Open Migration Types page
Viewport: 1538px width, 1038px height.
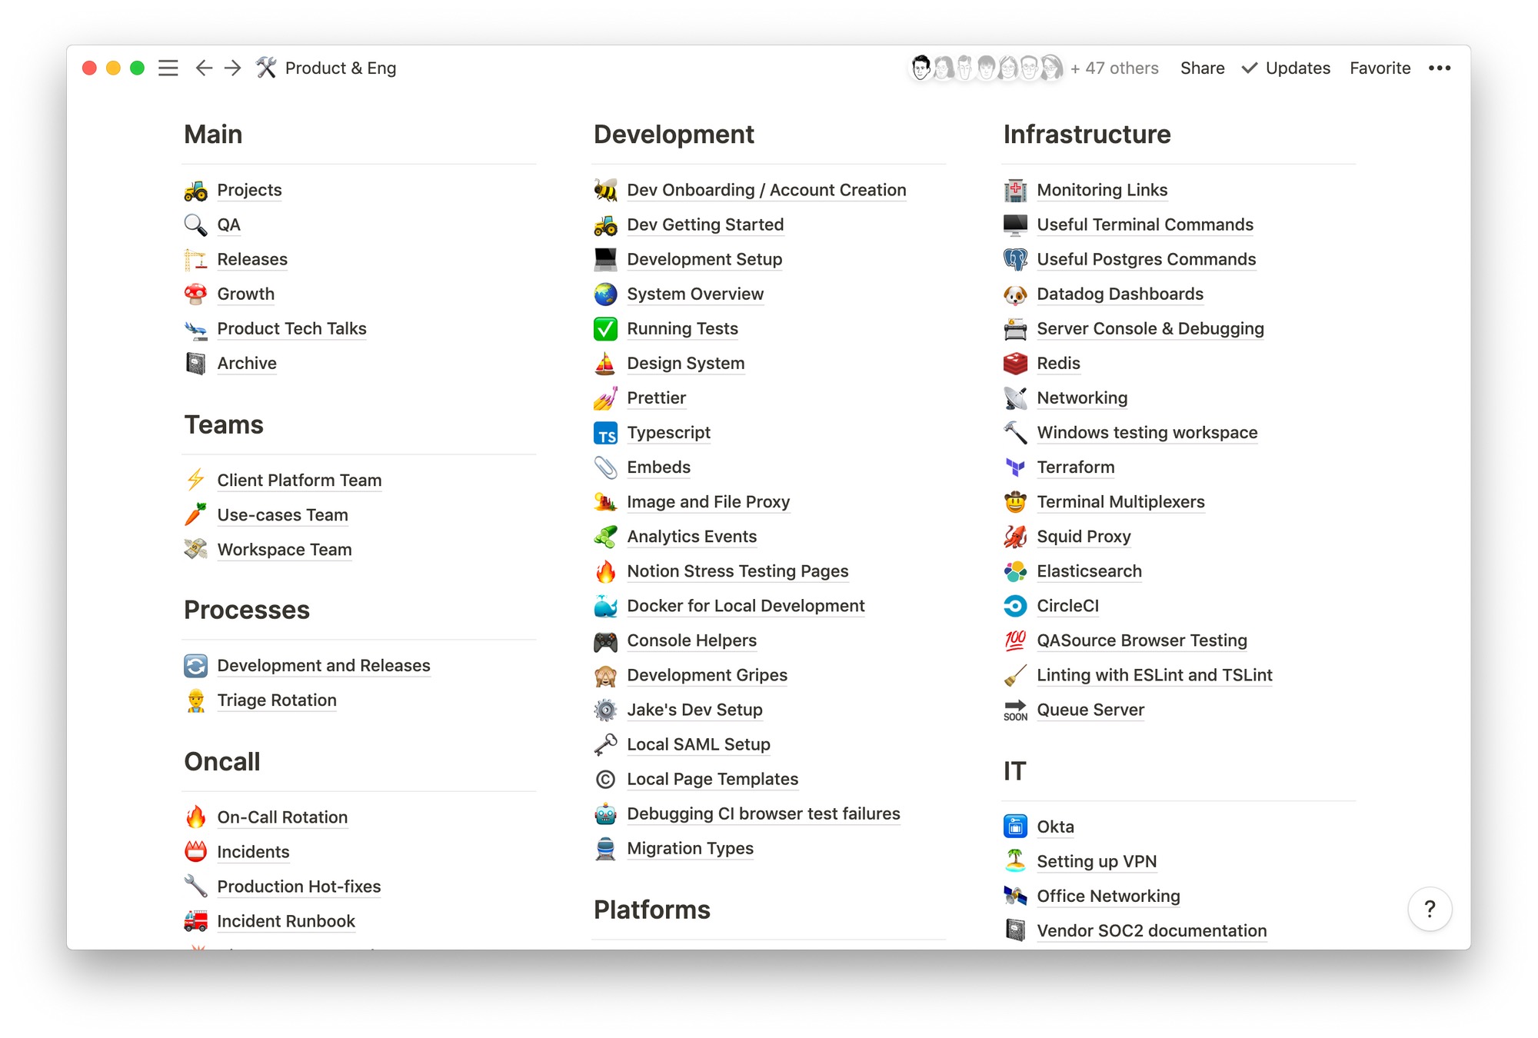point(691,848)
